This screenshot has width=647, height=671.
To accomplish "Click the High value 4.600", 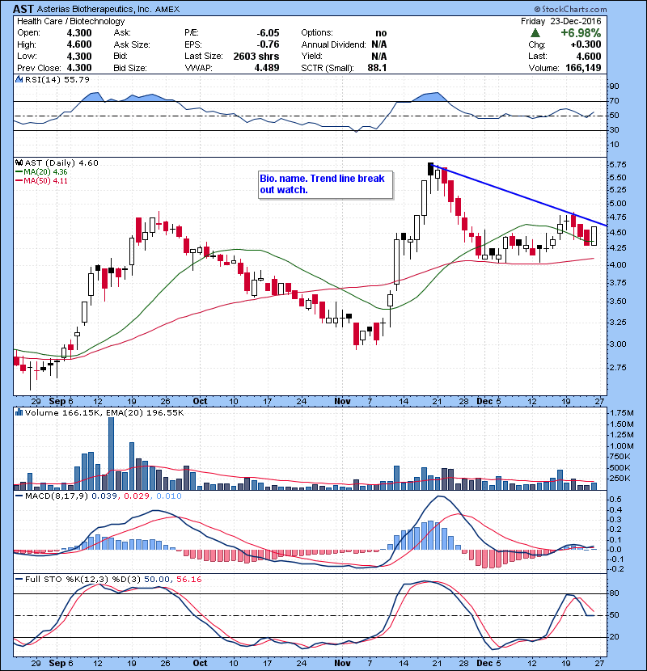I will pyautogui.click(x=79, y=44).
